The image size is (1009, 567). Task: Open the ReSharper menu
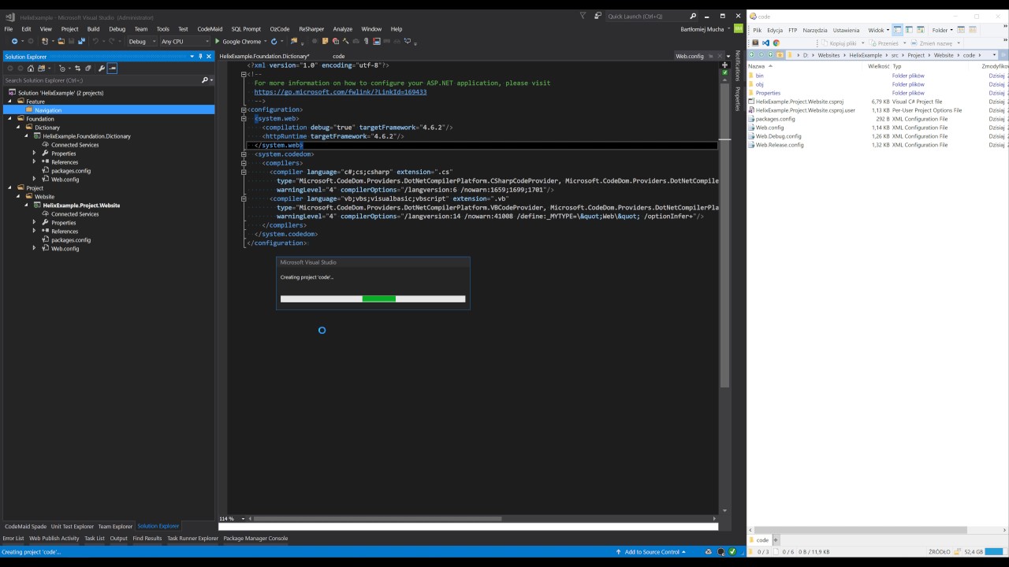311,29
